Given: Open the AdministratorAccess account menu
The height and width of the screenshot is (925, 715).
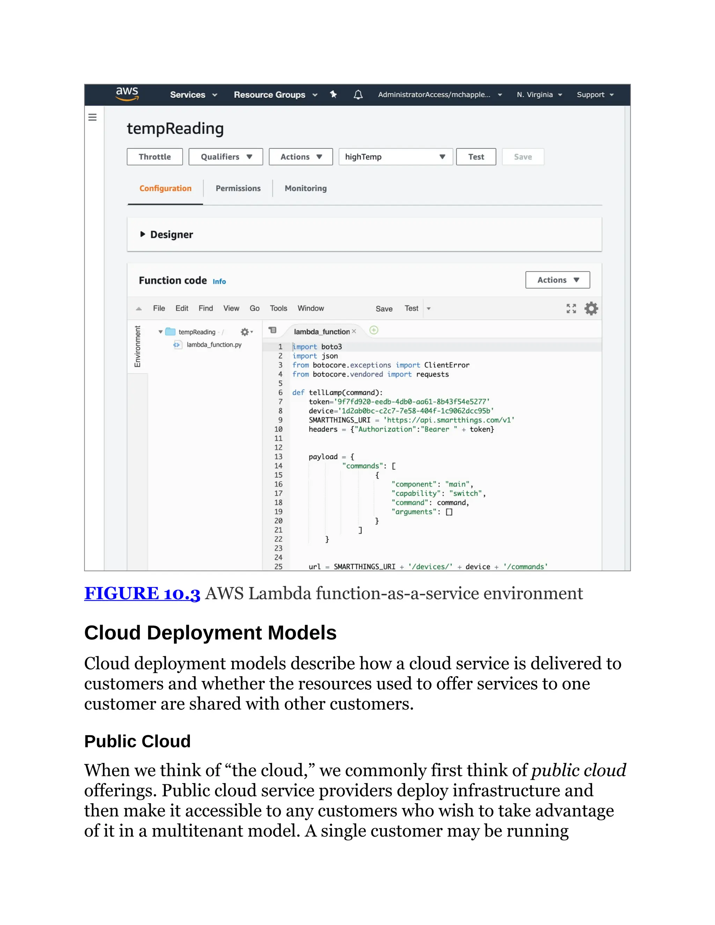Looking at the screenshot, I should point(440,95).
